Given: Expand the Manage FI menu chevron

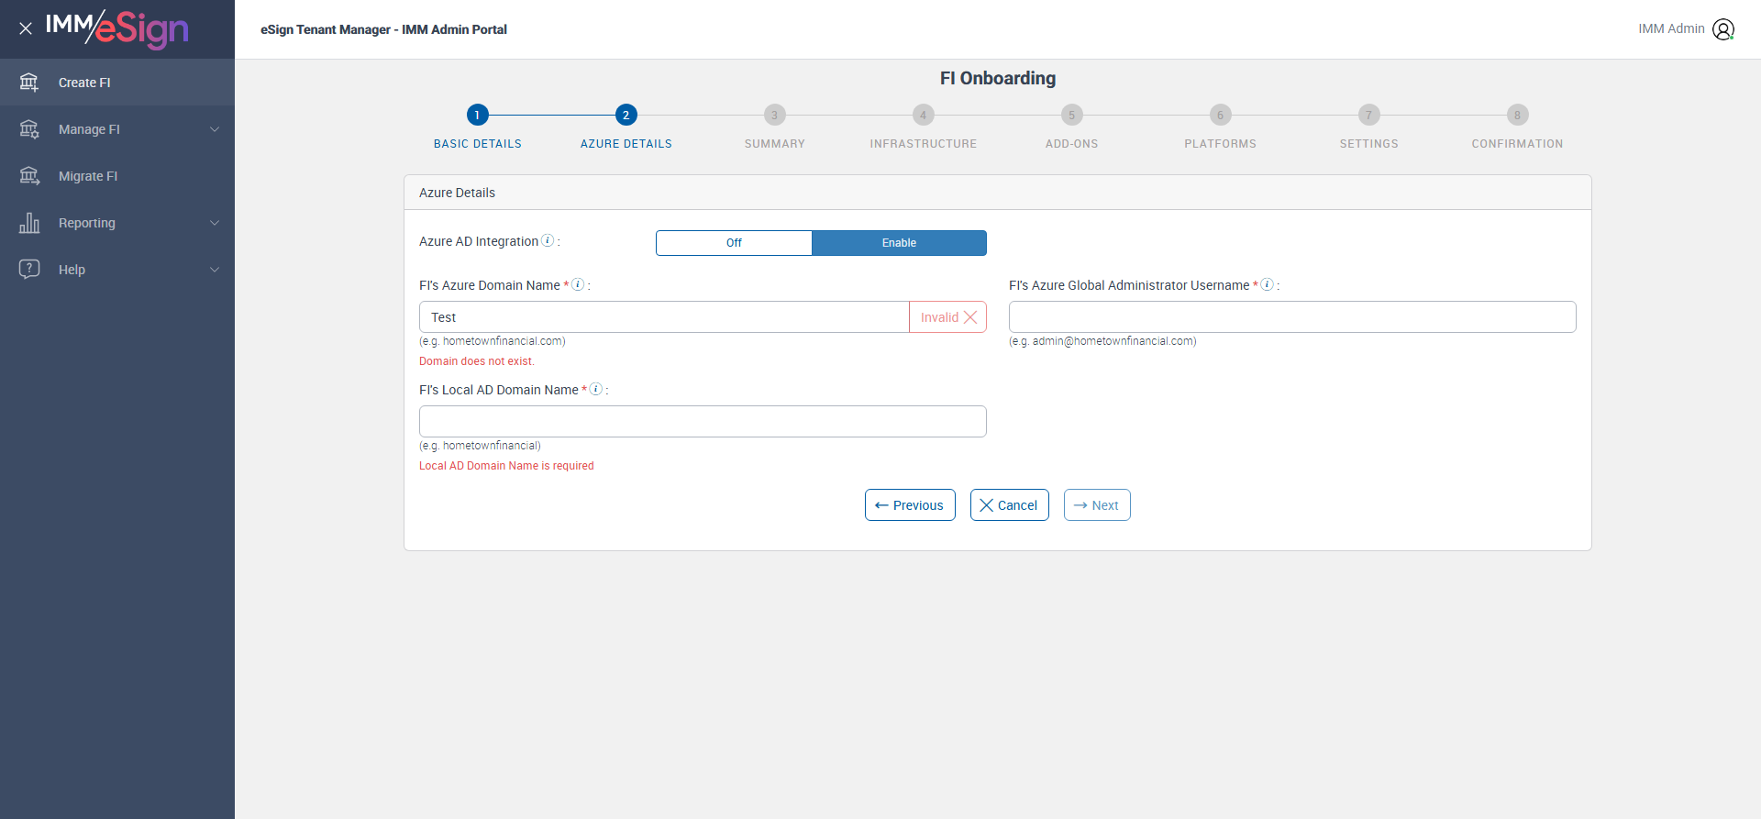Looking at the screenshot, I should [215, 129].
